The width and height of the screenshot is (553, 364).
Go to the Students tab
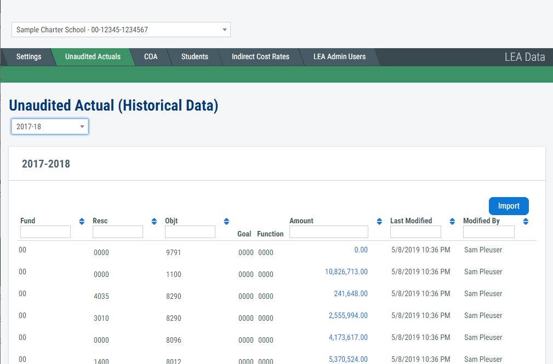click(x=195, y=57)
